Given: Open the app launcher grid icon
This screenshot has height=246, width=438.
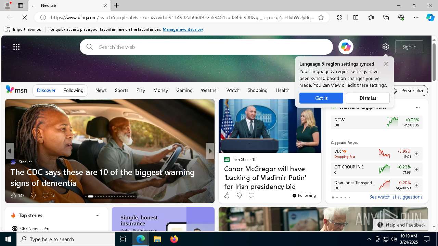Looking at the screenshot, I should coord(16,47).
